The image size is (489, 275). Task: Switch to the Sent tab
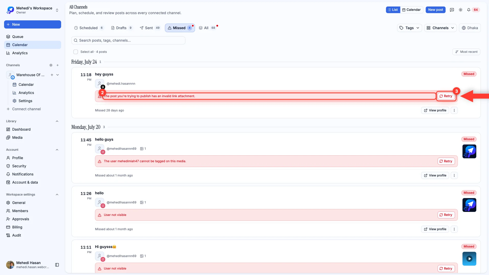click(150, 28)
